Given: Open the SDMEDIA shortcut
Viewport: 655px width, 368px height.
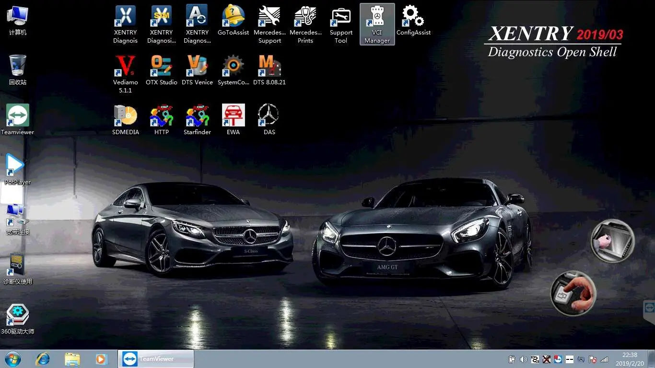Looking at the screenshot, I should click(x=125, y=115).
